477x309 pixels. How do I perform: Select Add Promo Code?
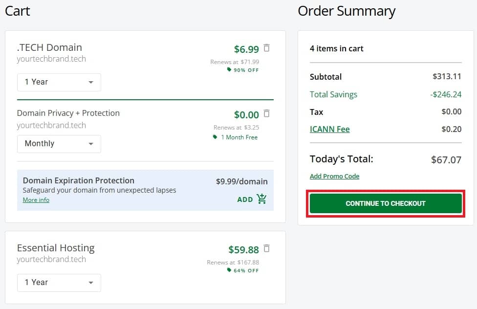click(x=334, y=176)
